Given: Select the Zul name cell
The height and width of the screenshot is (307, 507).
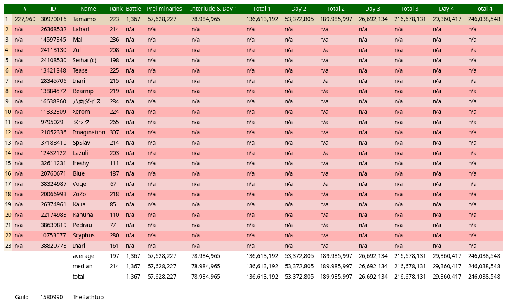Looking at the screenshot, I should (77, 50).
